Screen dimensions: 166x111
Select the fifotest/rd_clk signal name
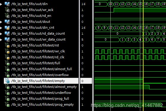[38, 57]
